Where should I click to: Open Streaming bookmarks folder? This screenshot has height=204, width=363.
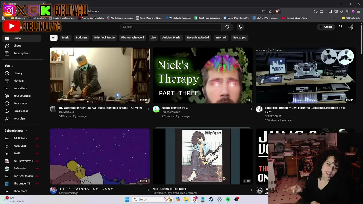pos(18,18)
